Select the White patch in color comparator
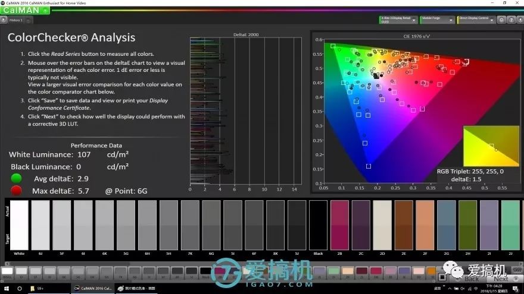Screen dimensions: 524x294 pyautogui.click(x=20, y=225)
